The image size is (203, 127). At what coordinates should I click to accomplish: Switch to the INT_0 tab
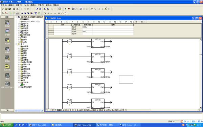(74, 110)
